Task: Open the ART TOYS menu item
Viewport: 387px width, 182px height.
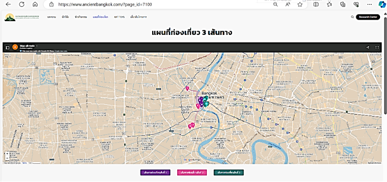Action: (119, 17)
